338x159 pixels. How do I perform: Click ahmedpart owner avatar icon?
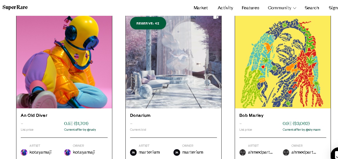pyautogui.click(x=286, y=152)
